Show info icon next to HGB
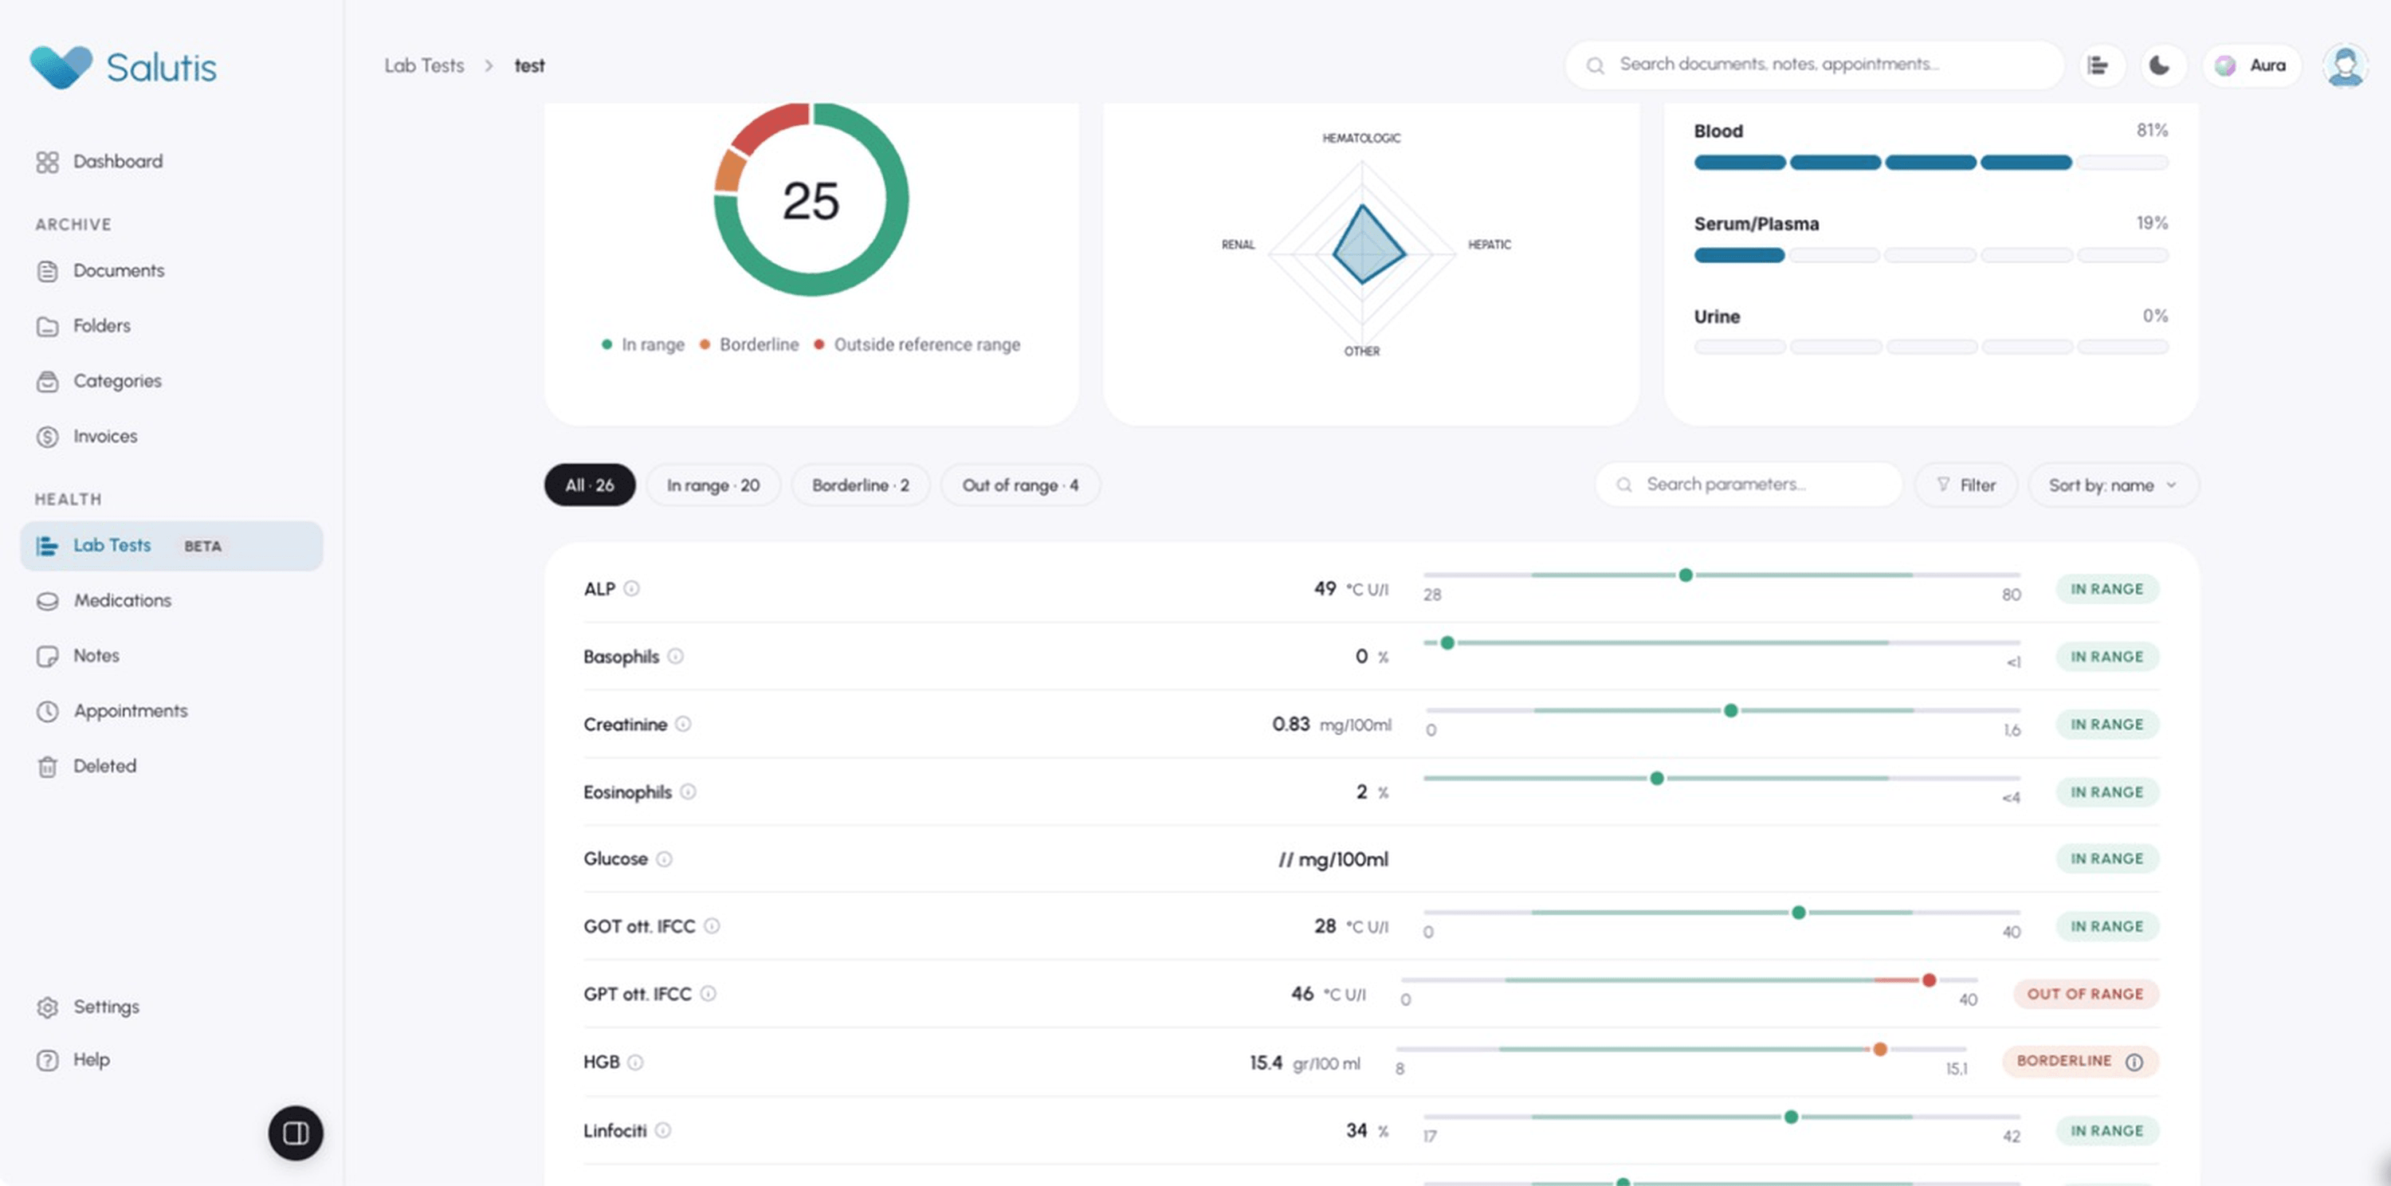 pos(635,1062)
